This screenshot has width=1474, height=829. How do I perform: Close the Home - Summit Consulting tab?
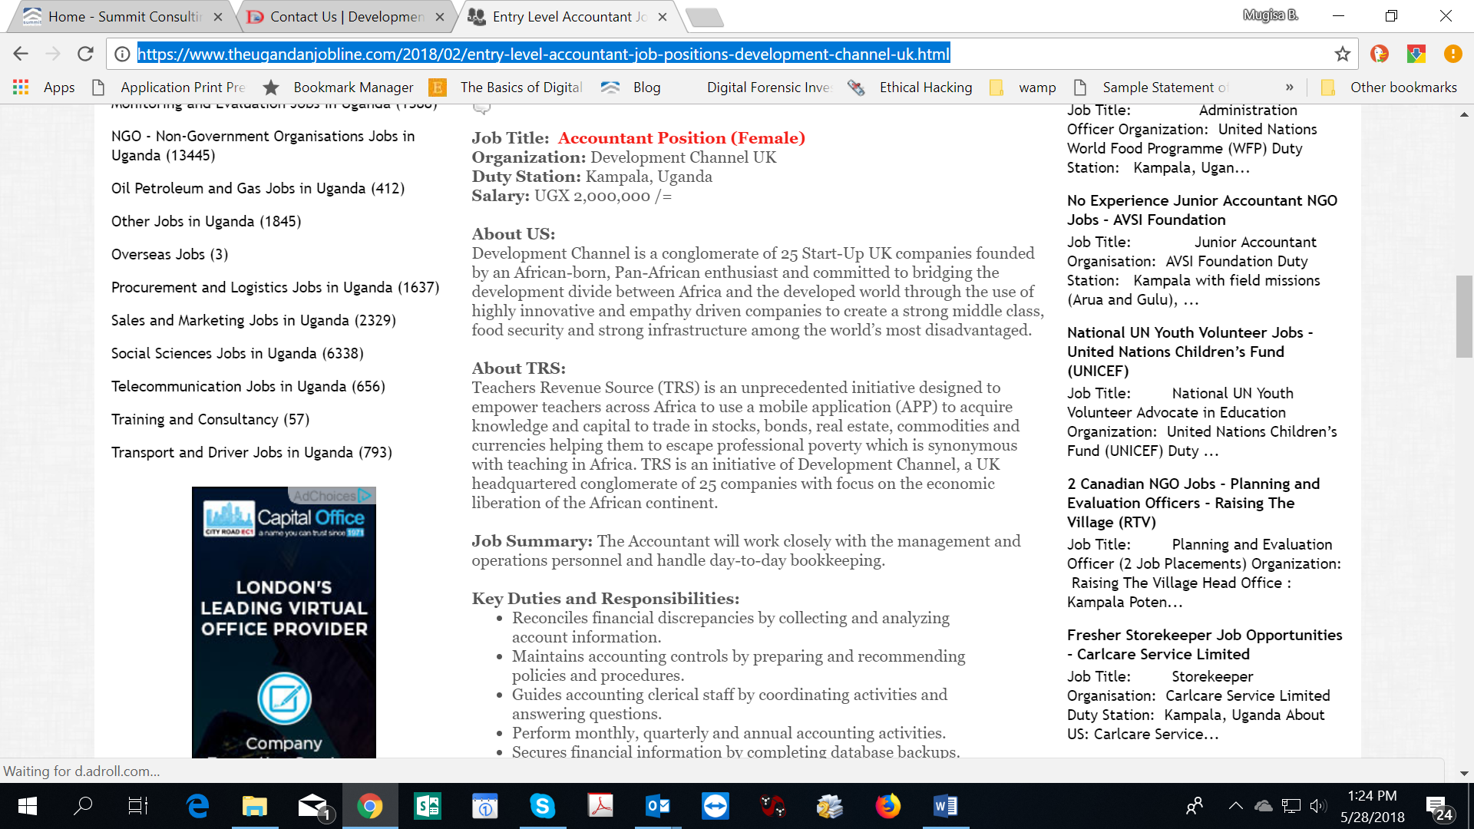pyautogui.click(x=218, y=16)
